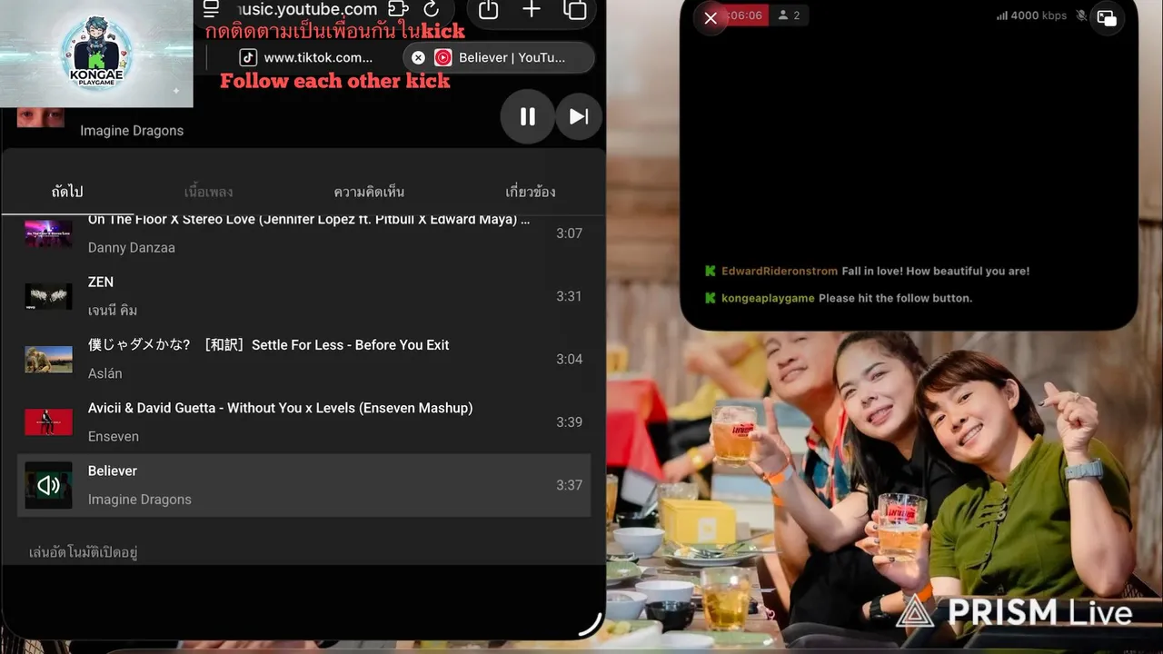This screenshot has width=1163, height=654.
Task: Click the kongeaplaygame chat username
Action: click(x=768, y=298)
